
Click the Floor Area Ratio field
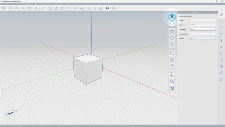tap(203, 34)
